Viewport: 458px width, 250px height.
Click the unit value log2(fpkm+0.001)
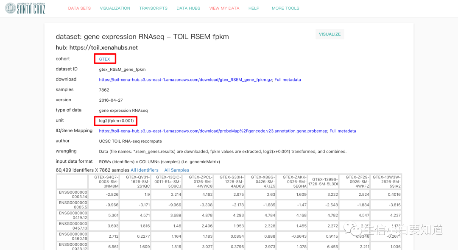coord(116,121)
